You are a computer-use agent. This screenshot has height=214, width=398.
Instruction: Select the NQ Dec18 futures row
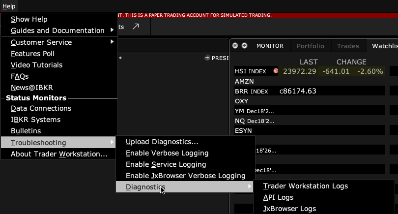click(x=309, y=121)
